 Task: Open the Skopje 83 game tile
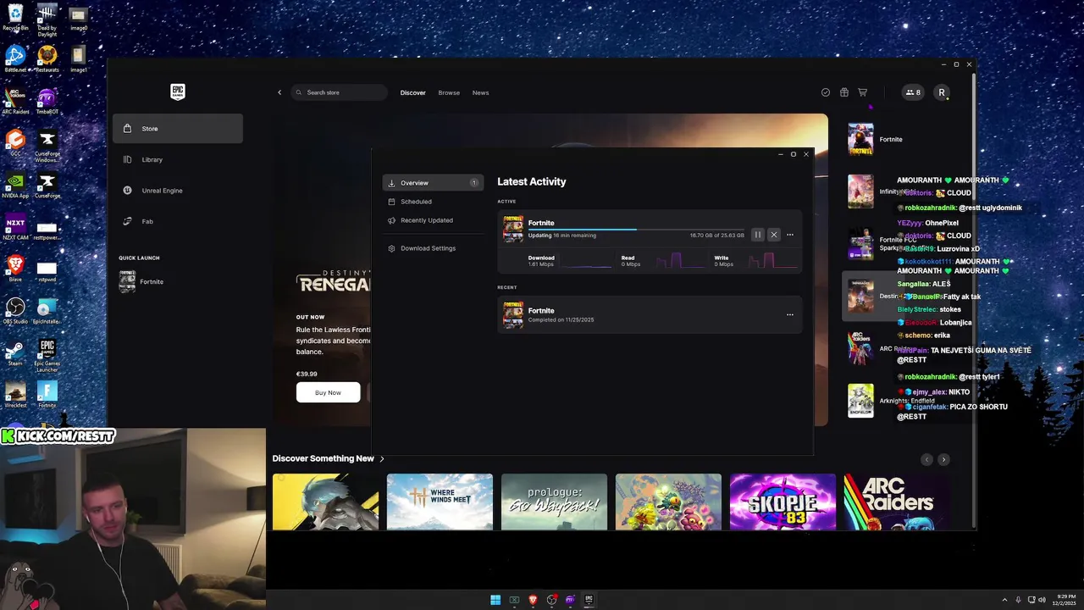tap(783, 502)
